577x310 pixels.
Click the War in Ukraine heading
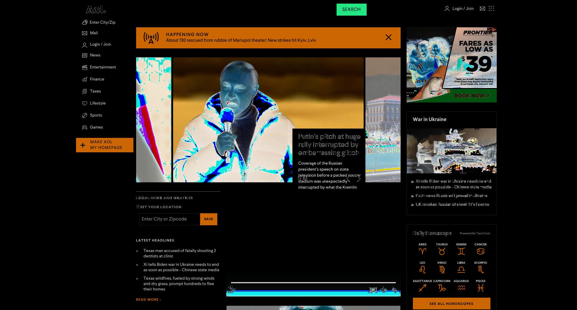(x=429, y=120)
